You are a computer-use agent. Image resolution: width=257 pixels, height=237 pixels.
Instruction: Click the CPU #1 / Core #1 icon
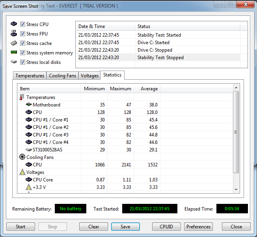[x=29, y=119]
